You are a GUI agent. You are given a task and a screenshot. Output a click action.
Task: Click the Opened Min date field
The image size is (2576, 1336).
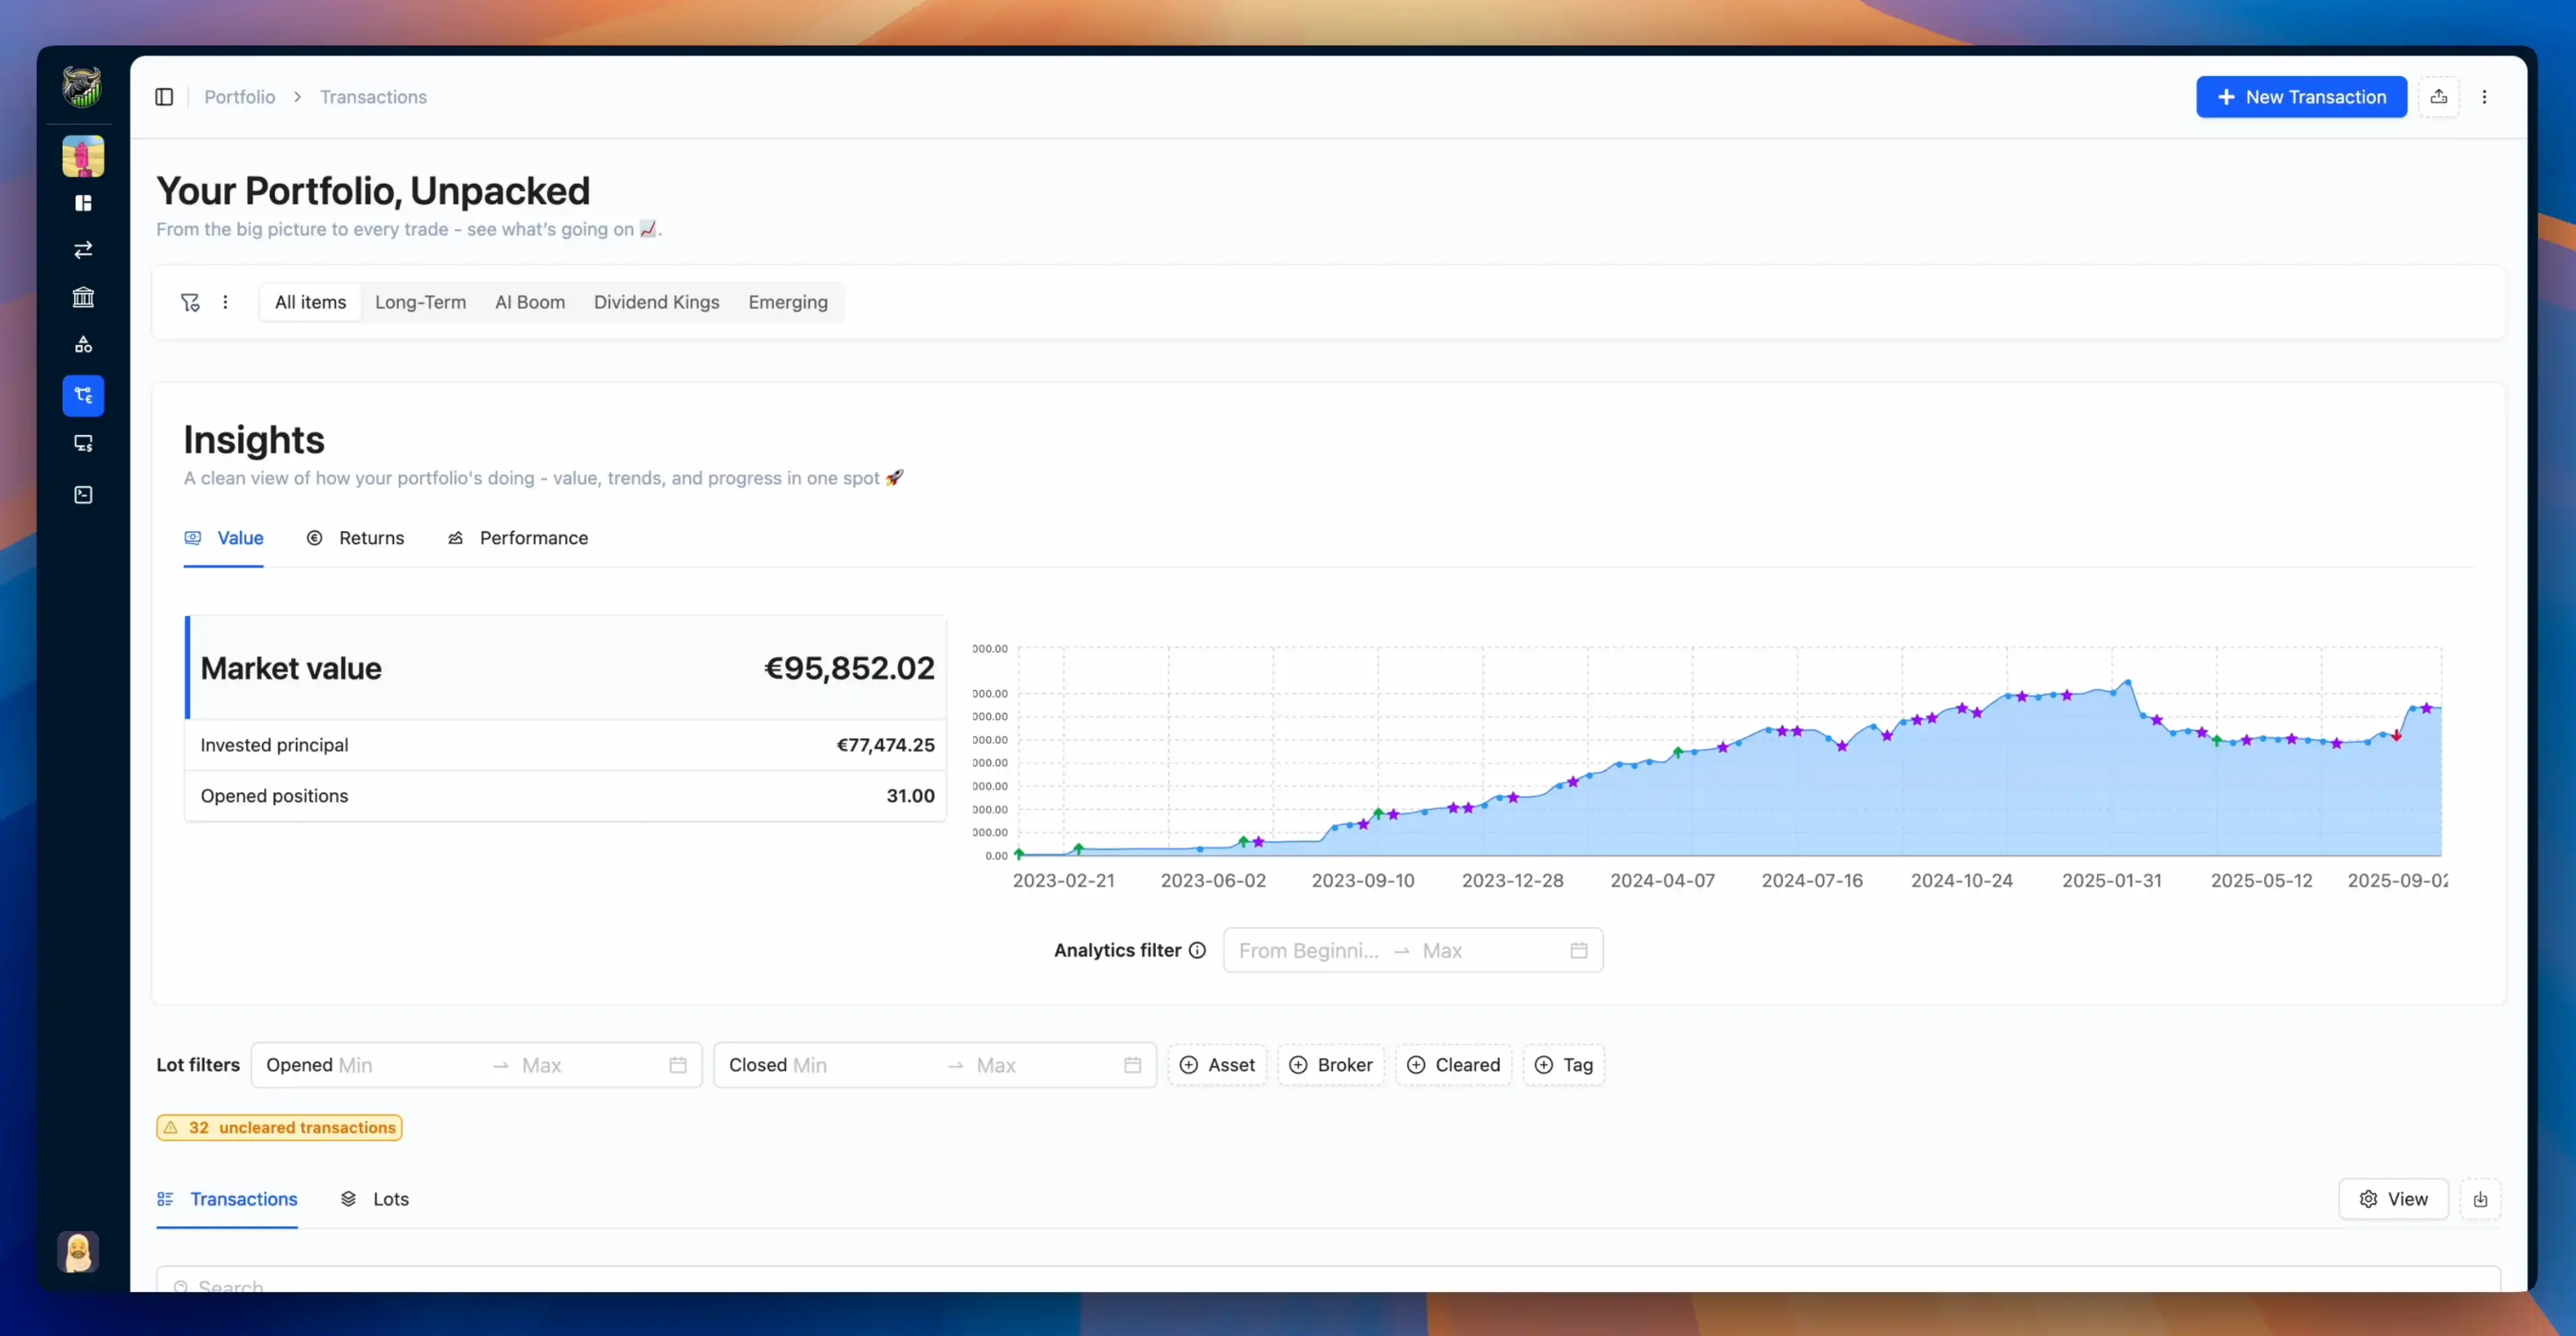[x=355, y=1065]
